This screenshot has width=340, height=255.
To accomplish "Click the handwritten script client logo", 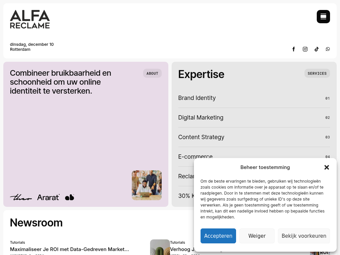I will 21,198.
